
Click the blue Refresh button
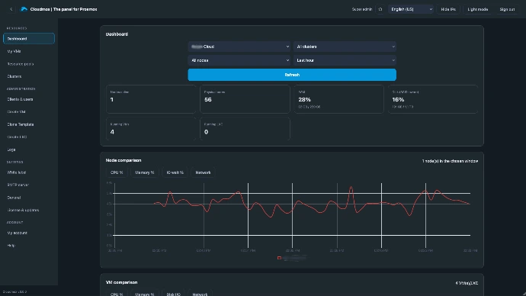point(292,75)
